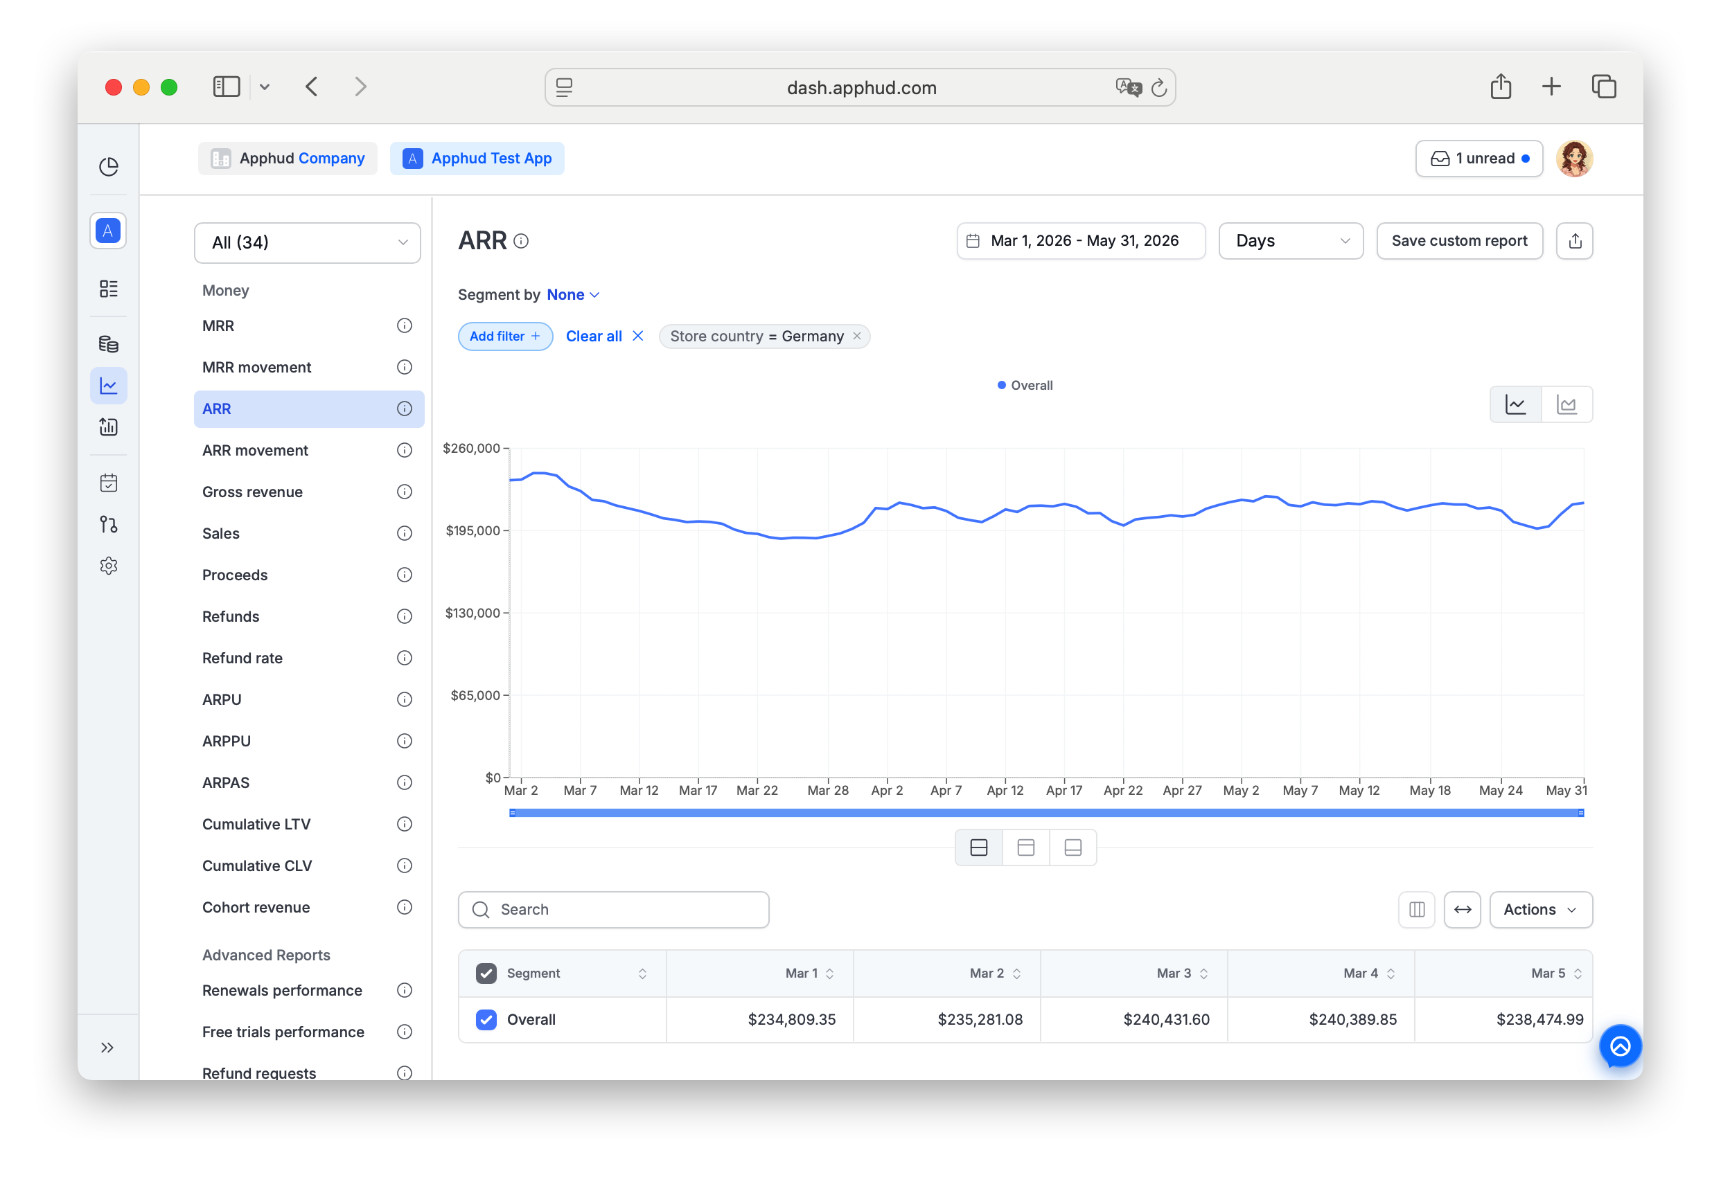Switch to area chart view

click(1566, 404)
